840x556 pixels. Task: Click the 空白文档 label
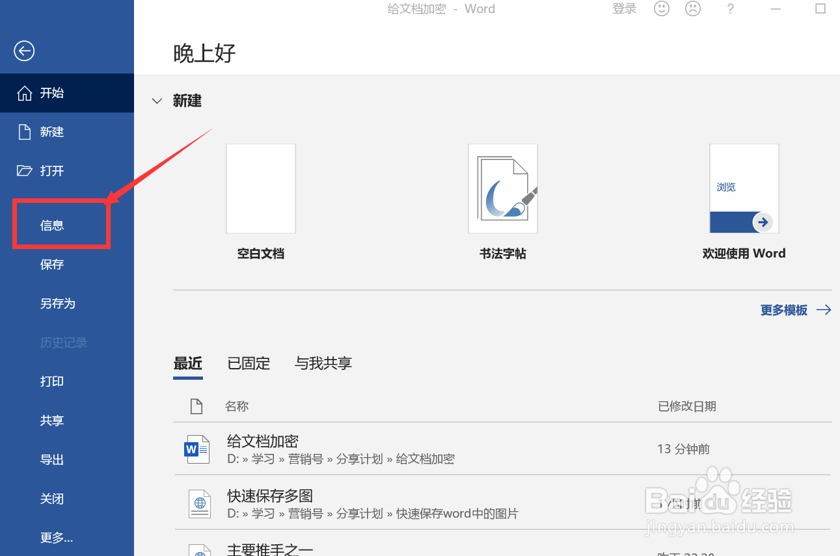[x=261, y=254]
